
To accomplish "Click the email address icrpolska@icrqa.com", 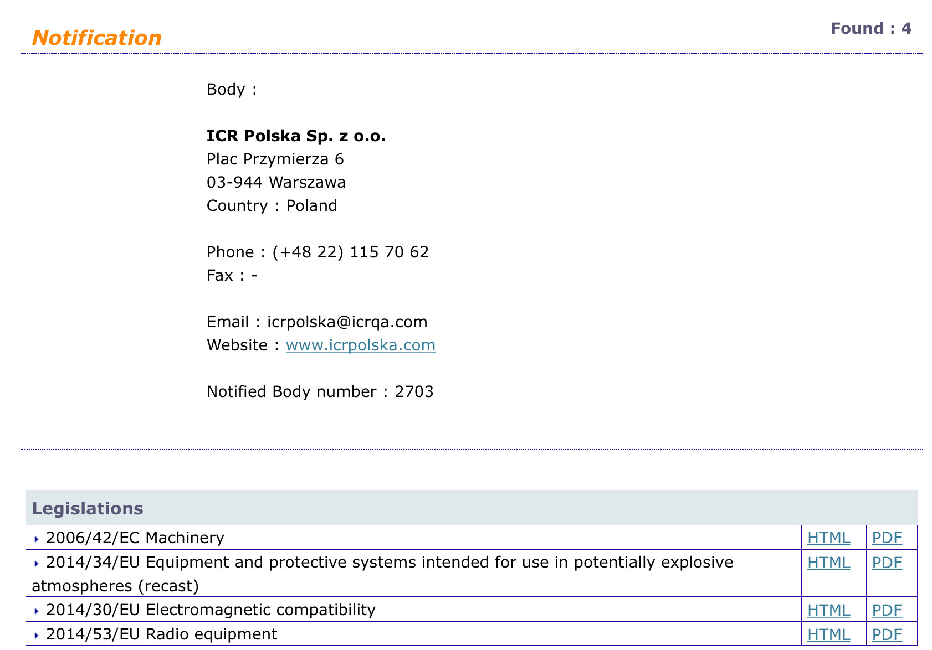I will (x=347, y=322).
